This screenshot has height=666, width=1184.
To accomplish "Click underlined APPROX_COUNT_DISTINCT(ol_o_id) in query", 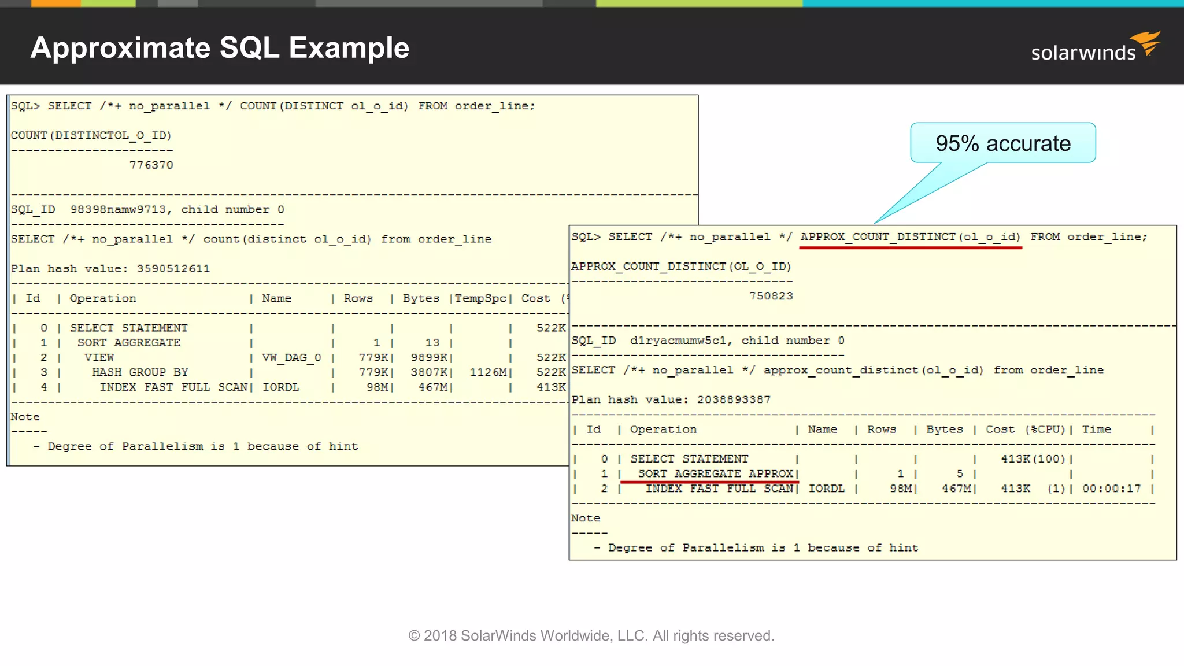I will pyautogui.click(x=911, y=237).
